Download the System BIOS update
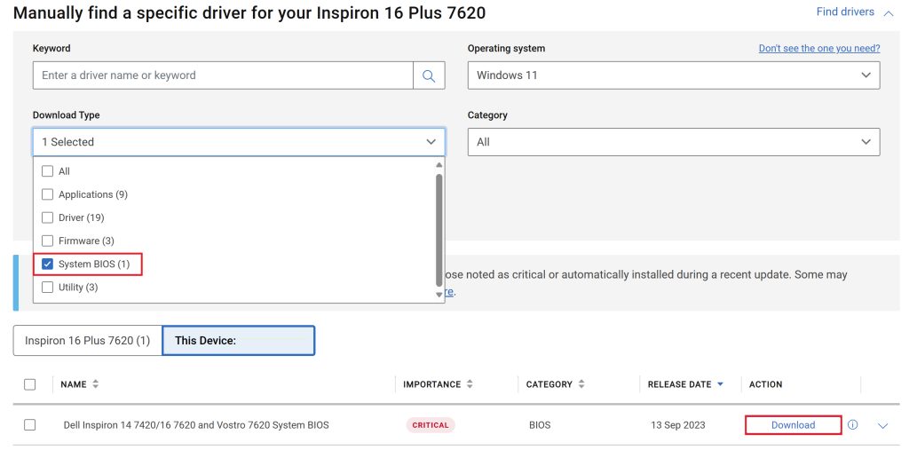This screenshot has width=909, height=466. click(793, 425)
